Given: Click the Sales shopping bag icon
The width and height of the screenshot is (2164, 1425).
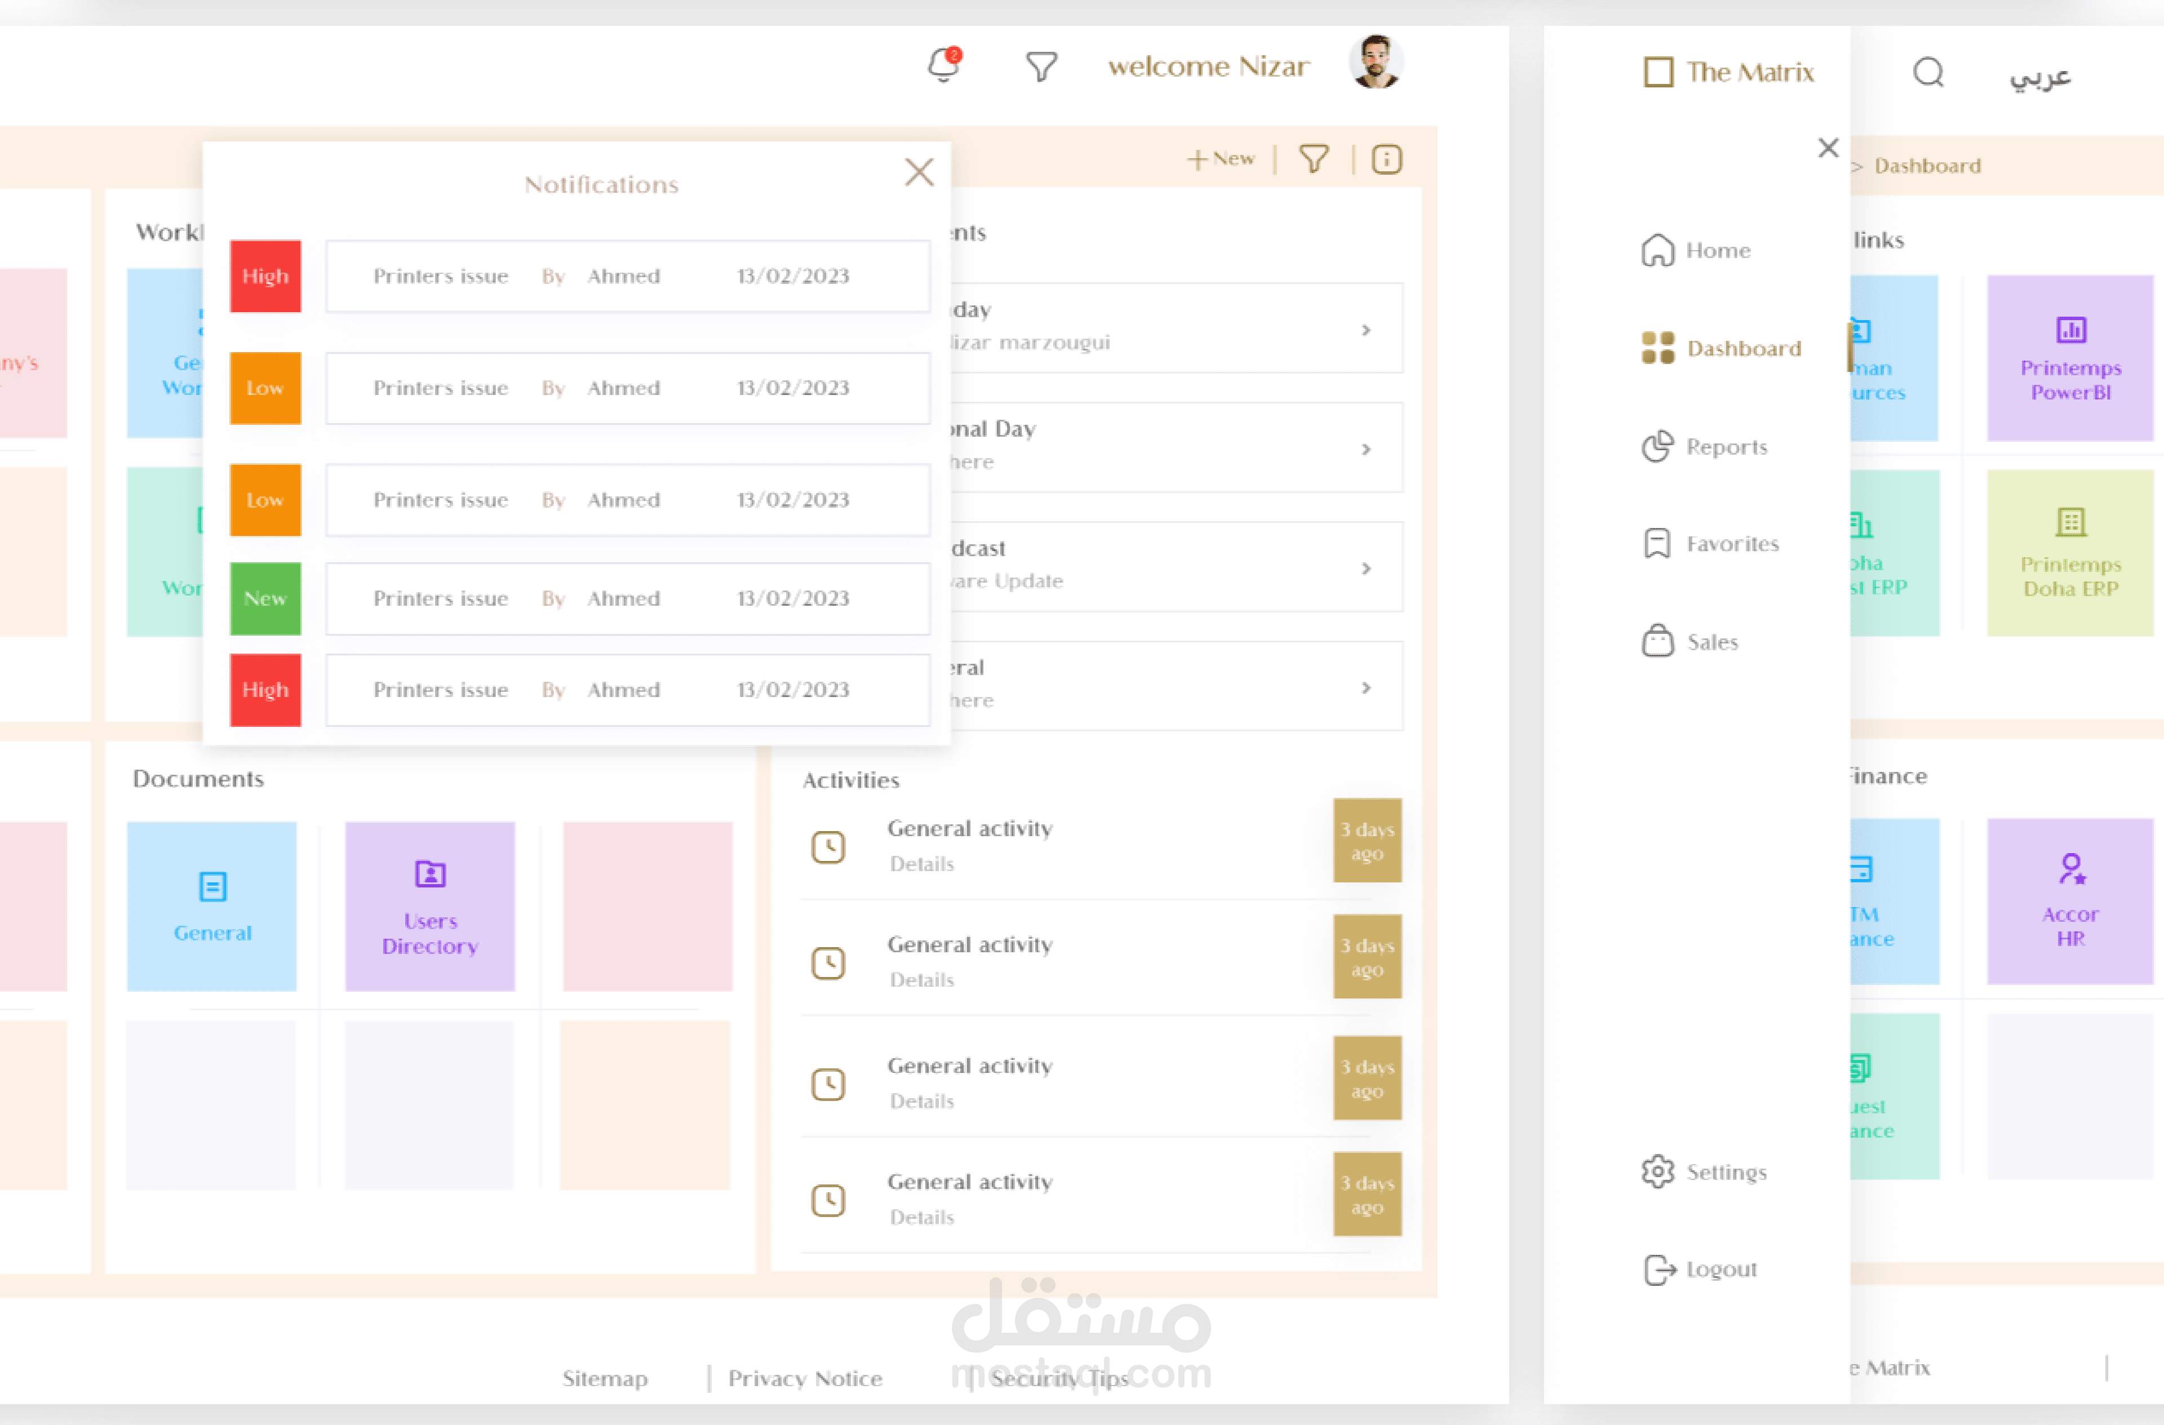Looking at the screenshot, I should click(x=1657, y=640).
